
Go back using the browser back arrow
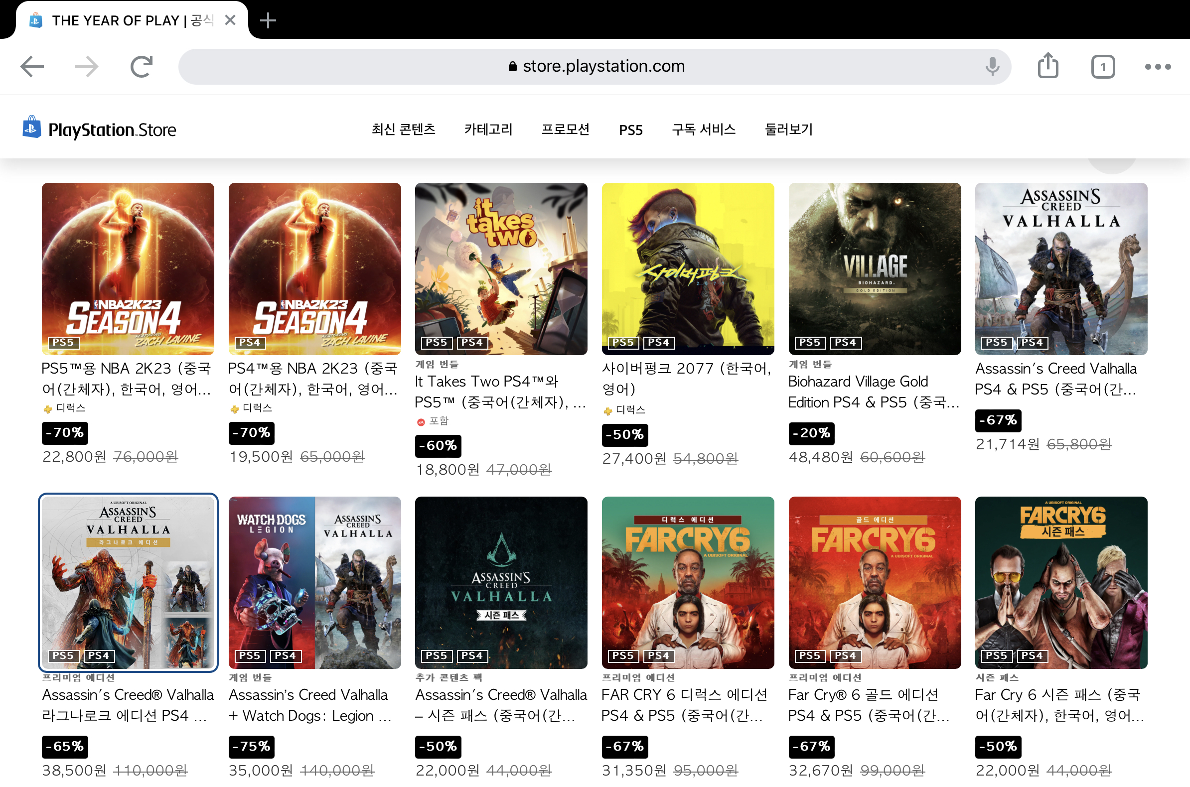pyautogui.click(x=32, y=67)
